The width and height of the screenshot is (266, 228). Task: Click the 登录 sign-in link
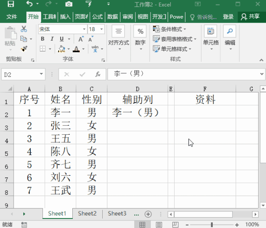pyautogui.click(x=228, y=17)
